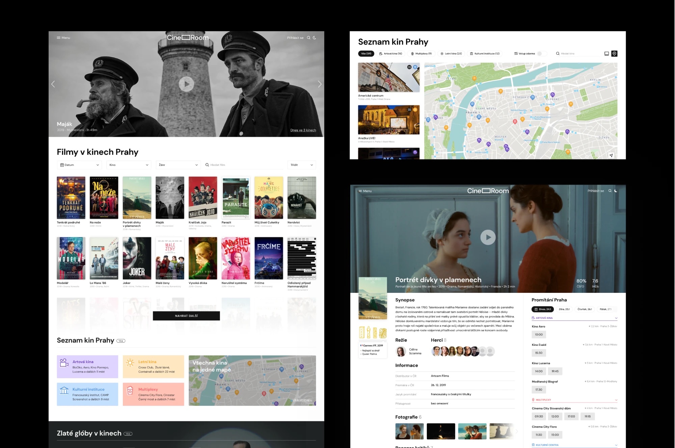
Task: Select the Multiplexy (9) filter tab
Action: click(x=421, y=54)
